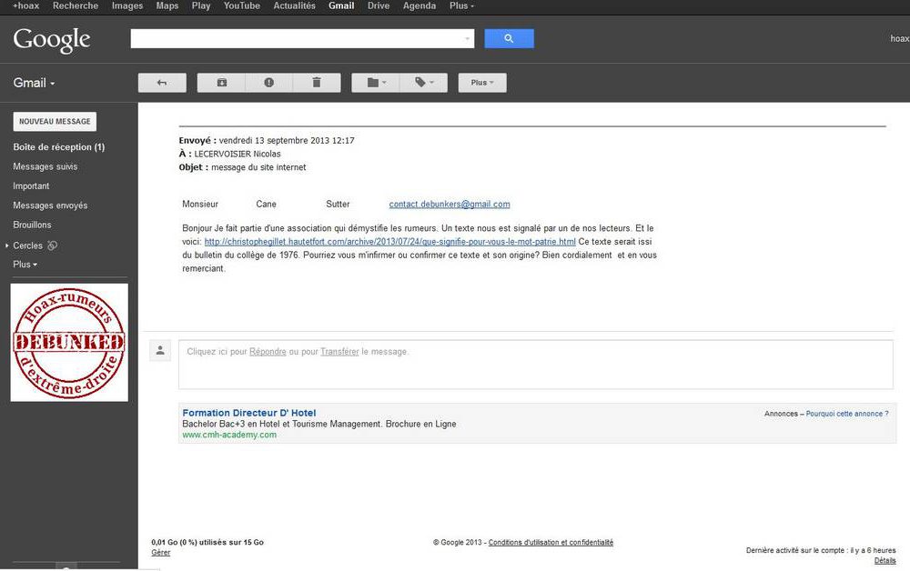This screenshot has height=571, width=910.
Task: Click the Cercles circles icon
Action: [x=52, y=245]
